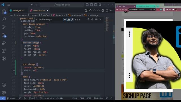
Task: Change line ending via CRLF status item
Action: point(82,98)
